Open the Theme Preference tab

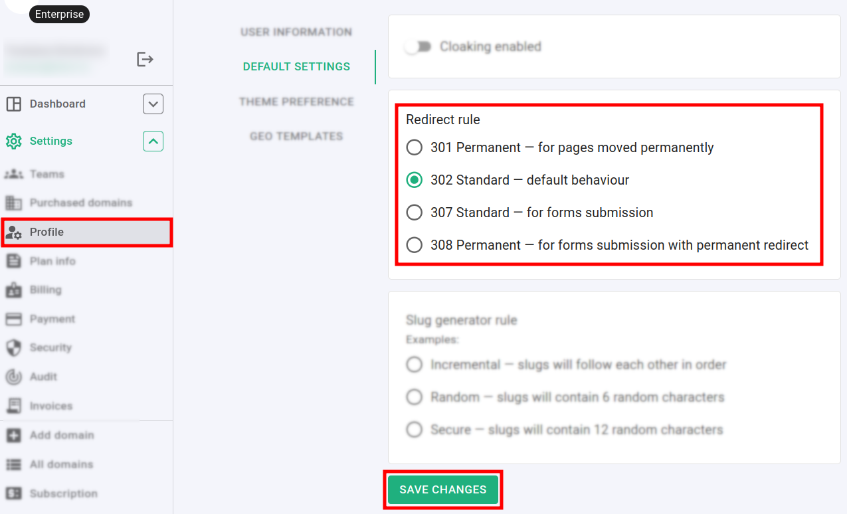click(296, 102)
